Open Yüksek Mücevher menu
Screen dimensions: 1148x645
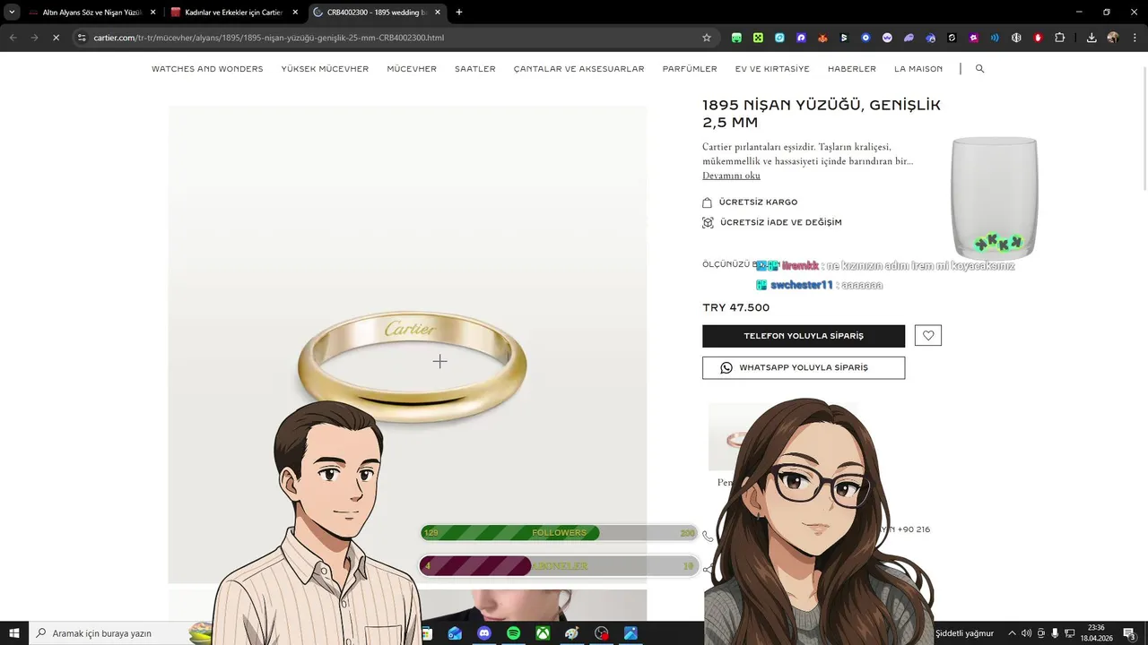325,69
